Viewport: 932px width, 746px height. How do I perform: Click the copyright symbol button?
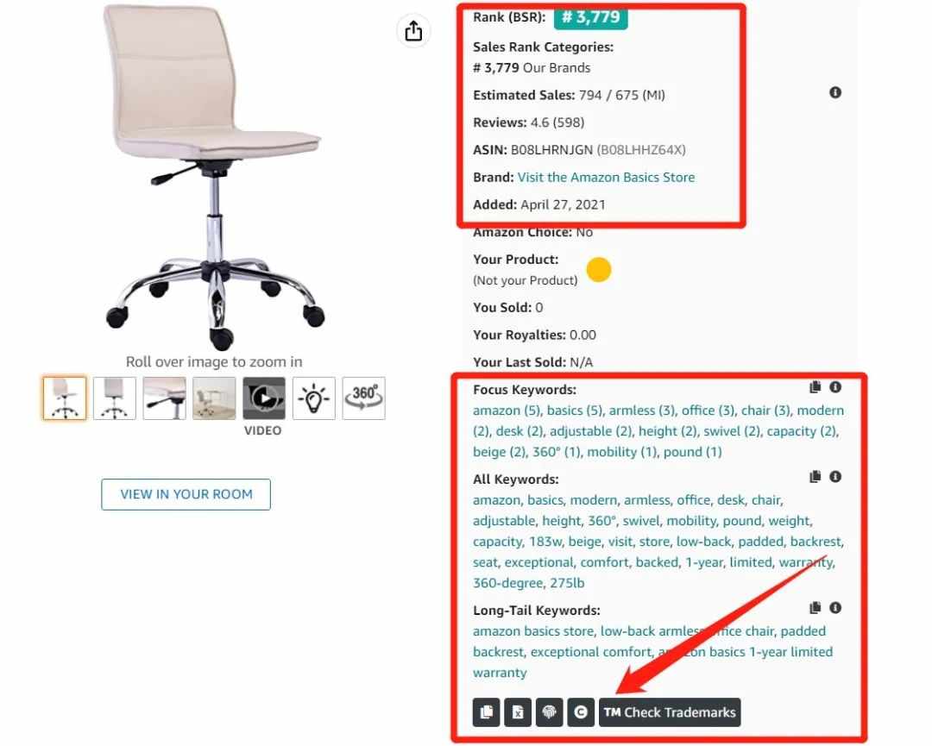coord(581,712)
